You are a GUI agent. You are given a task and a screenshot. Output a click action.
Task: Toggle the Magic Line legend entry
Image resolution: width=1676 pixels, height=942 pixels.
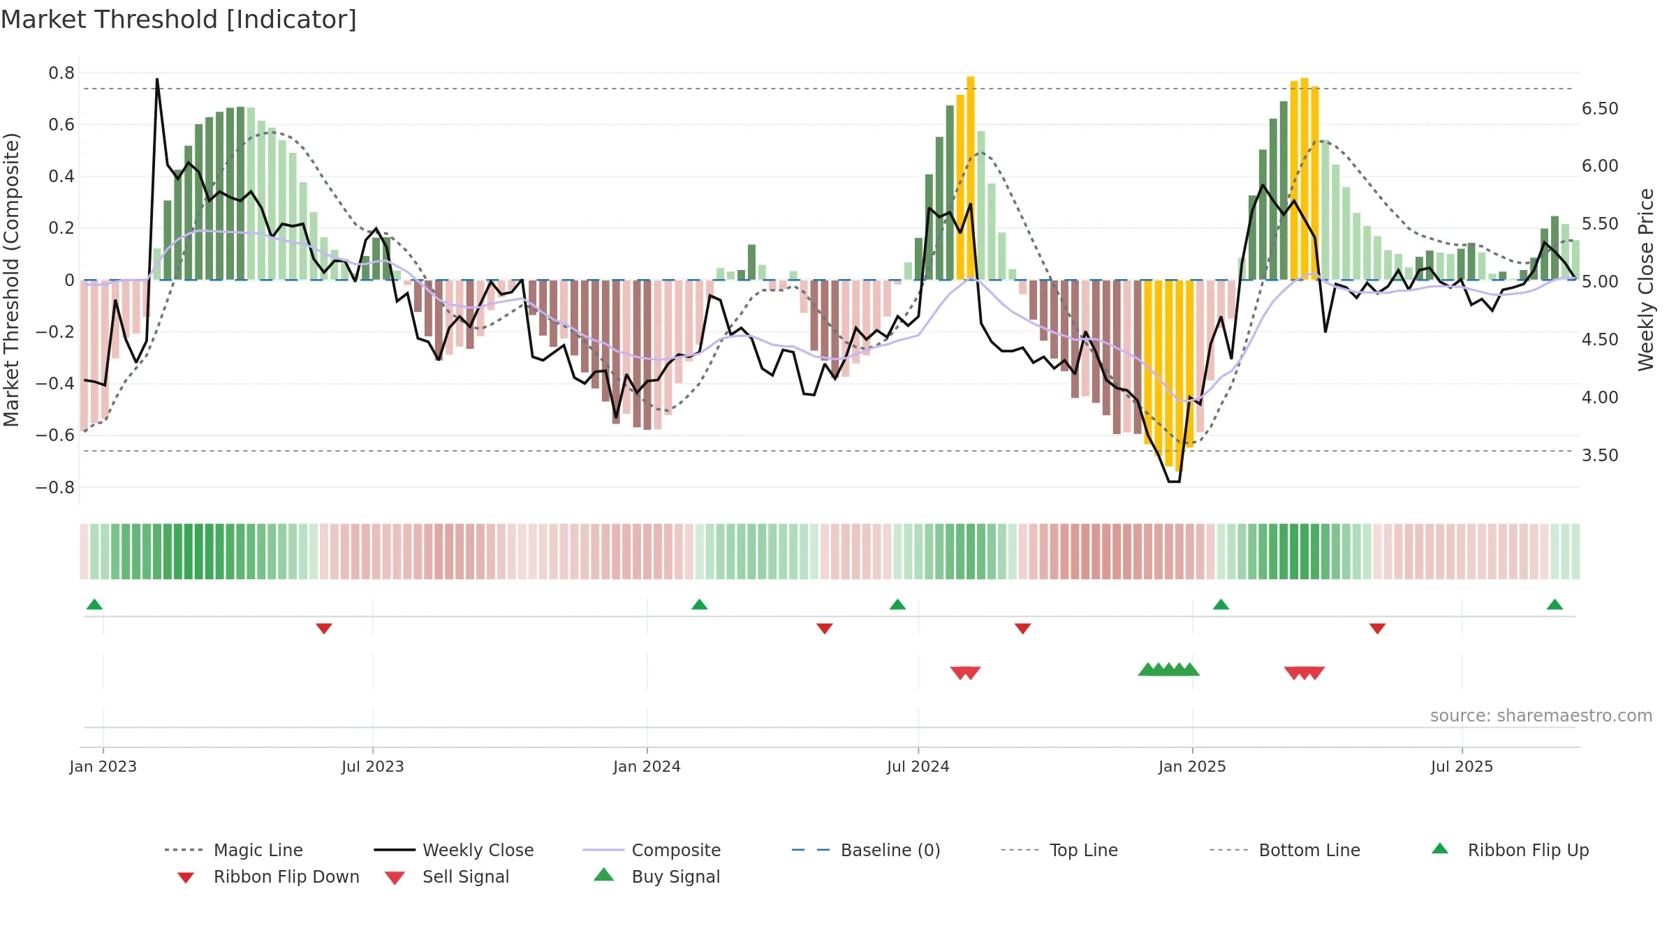pyautogui.click(x=234, y=850)
